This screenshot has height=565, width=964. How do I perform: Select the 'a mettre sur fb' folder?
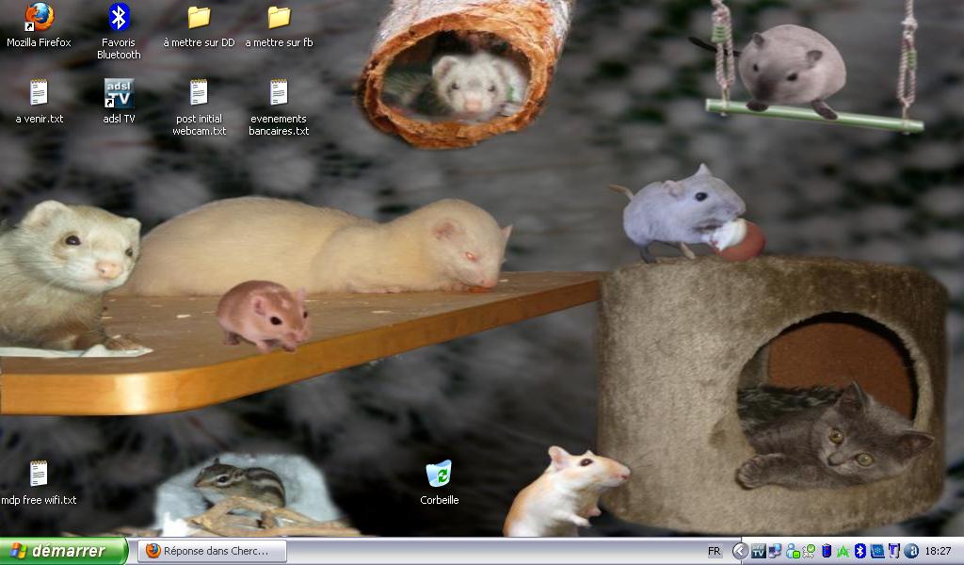pos(279,18)
